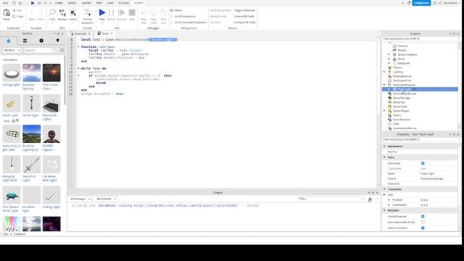Screen dimensions: 464x261
Task: Select the Never debug errors option
Action: pyautogui.click(x=172, y=10)
